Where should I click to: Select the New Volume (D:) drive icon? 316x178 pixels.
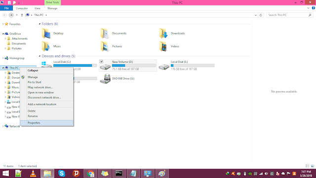[x=105, y=67]
